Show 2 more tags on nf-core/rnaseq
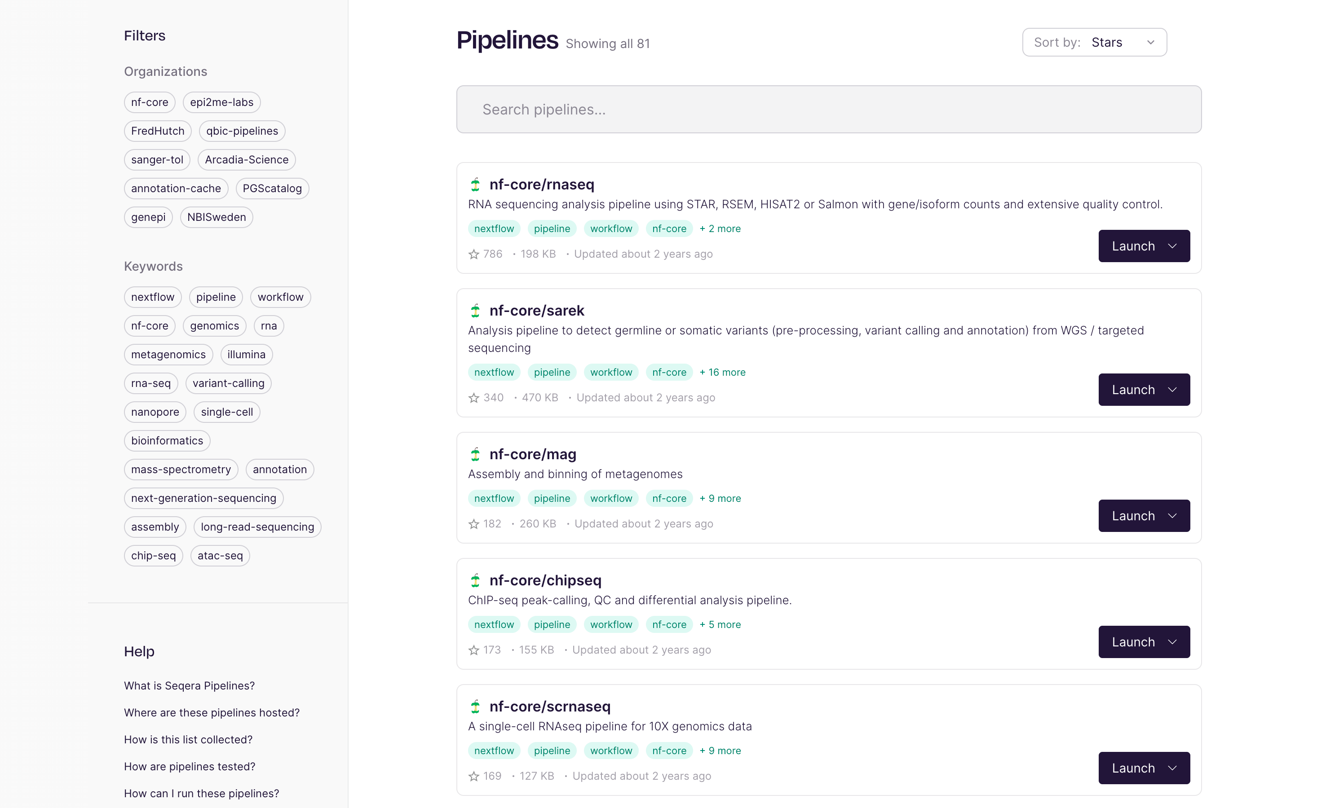This screenshot has width=1326, height=808. (720, 228)
